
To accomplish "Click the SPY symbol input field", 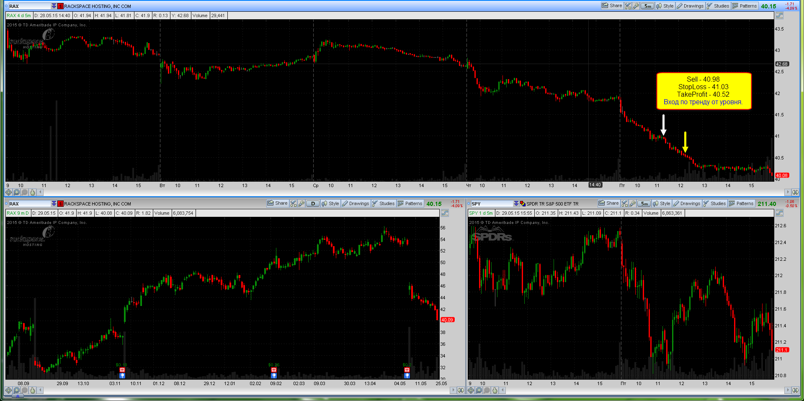I will [x=492, y=204].
